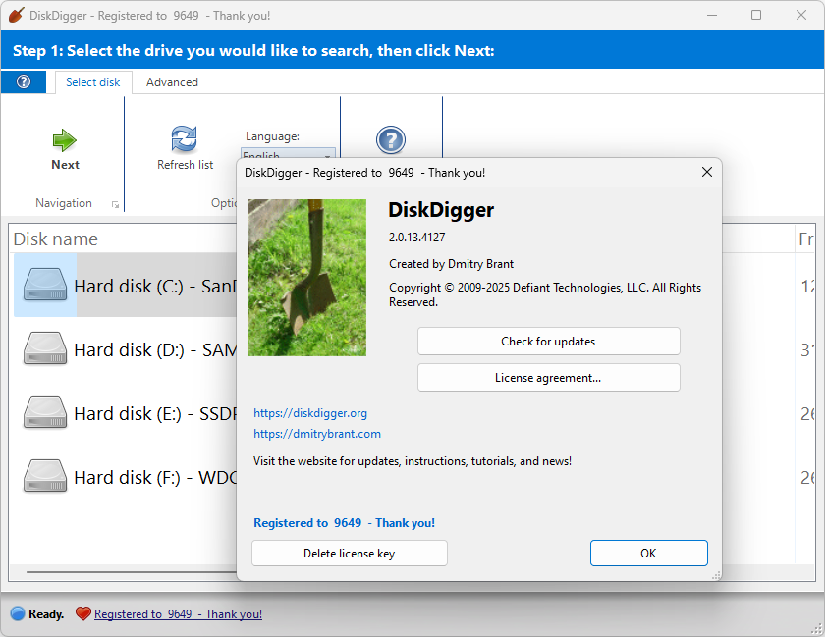
Task: Switch to the Select disk tab
Action: [x=93, y=82]
